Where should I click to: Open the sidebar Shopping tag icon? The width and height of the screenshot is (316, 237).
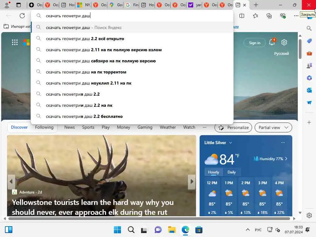309,41
